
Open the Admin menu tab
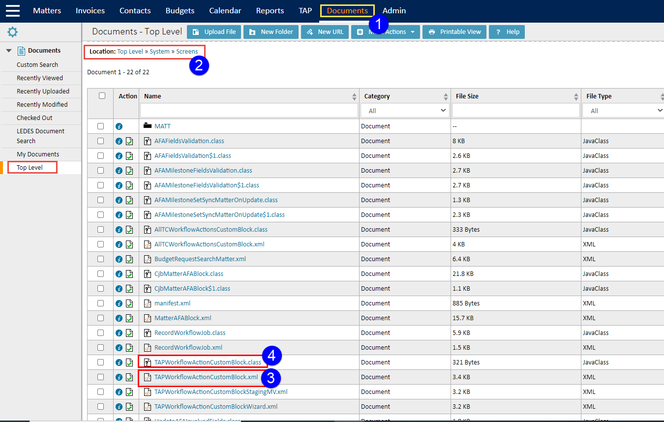(394, 10)
